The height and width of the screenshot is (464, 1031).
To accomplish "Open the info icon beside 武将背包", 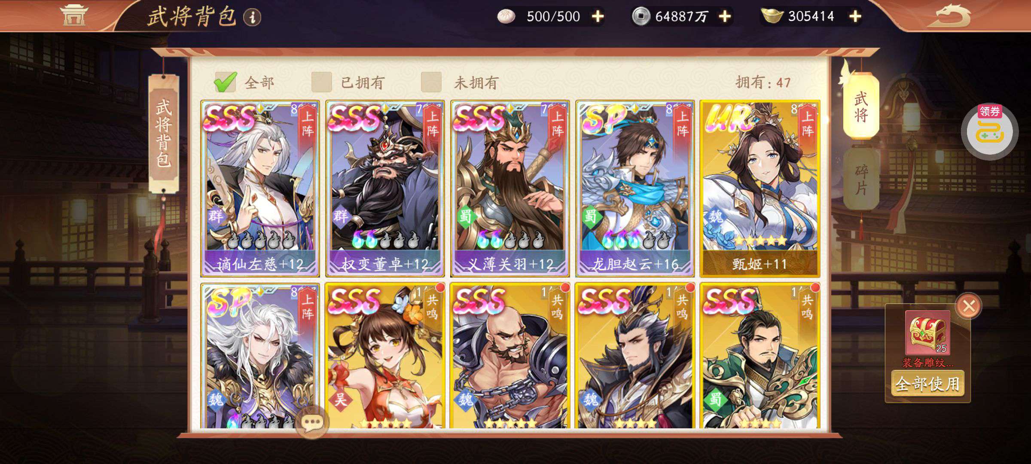I will (x=252, y=17).
